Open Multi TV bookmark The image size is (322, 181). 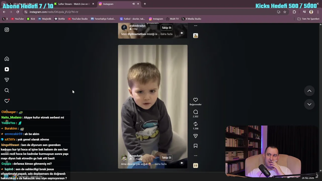[172, 19]
